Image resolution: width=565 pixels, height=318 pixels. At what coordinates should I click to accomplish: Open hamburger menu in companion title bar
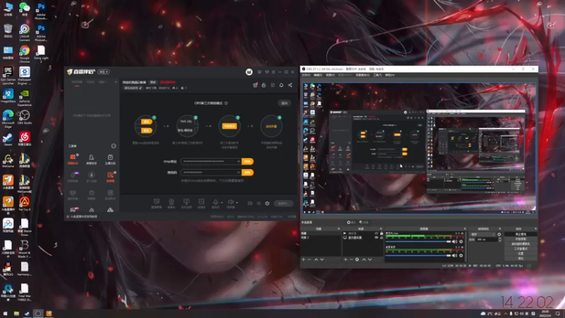coord(273,72)
